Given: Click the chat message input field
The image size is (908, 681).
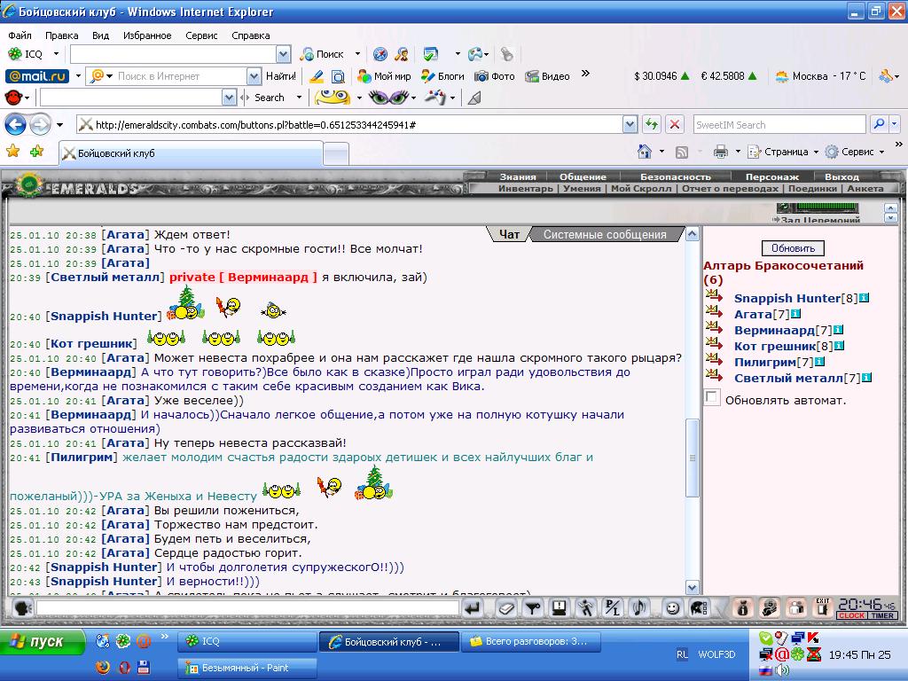Looking at the screenshot, I should [247, 608].
